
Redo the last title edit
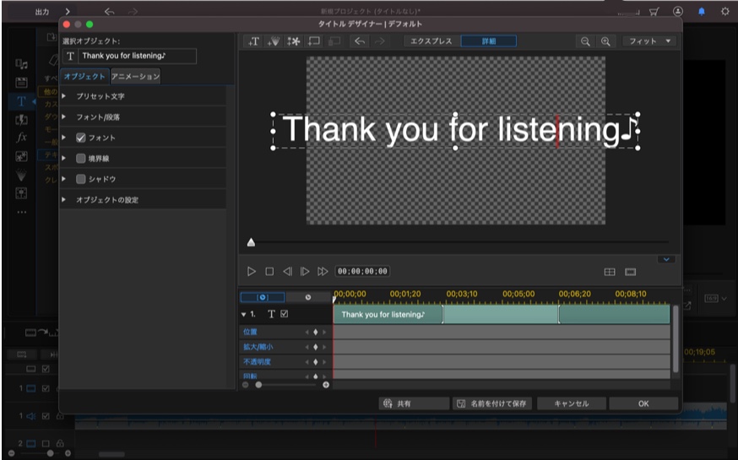tap(379, 41)
